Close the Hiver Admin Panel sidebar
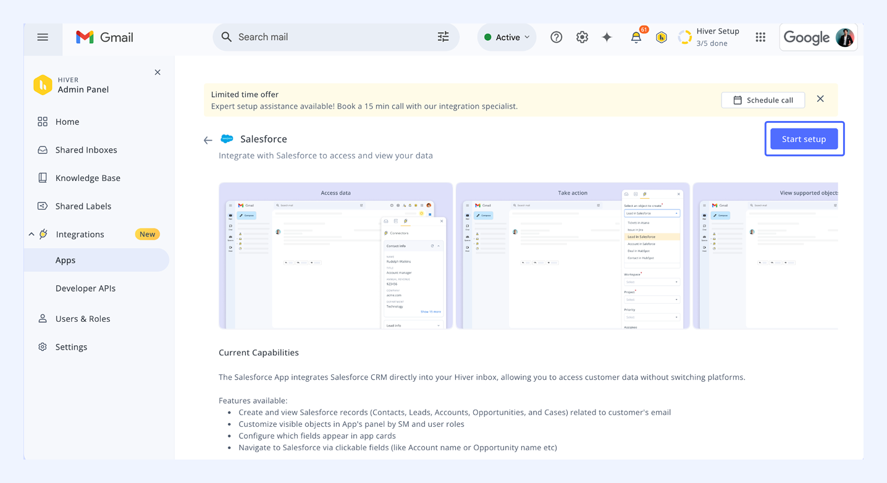This screenshot has width=887, height=483. (158, 72)
